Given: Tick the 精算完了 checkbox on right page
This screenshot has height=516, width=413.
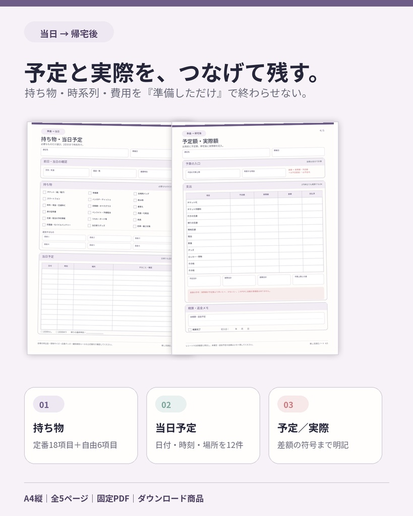Looking at the screenshot, I should [x=190, y=330].
